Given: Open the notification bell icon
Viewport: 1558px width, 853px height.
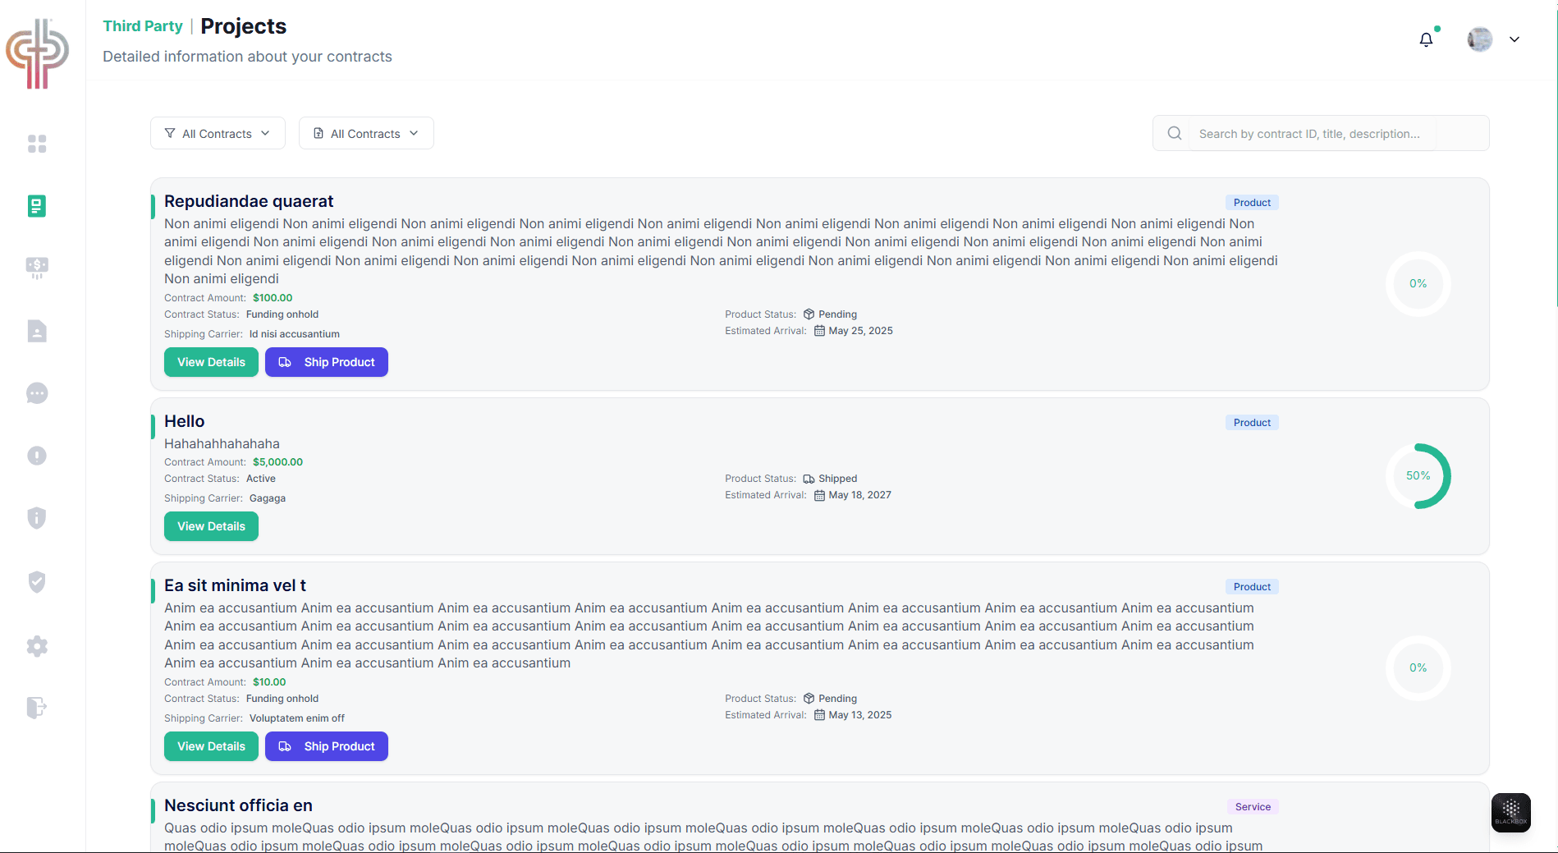Looking at the screenshot, I should coord(1426,39).
